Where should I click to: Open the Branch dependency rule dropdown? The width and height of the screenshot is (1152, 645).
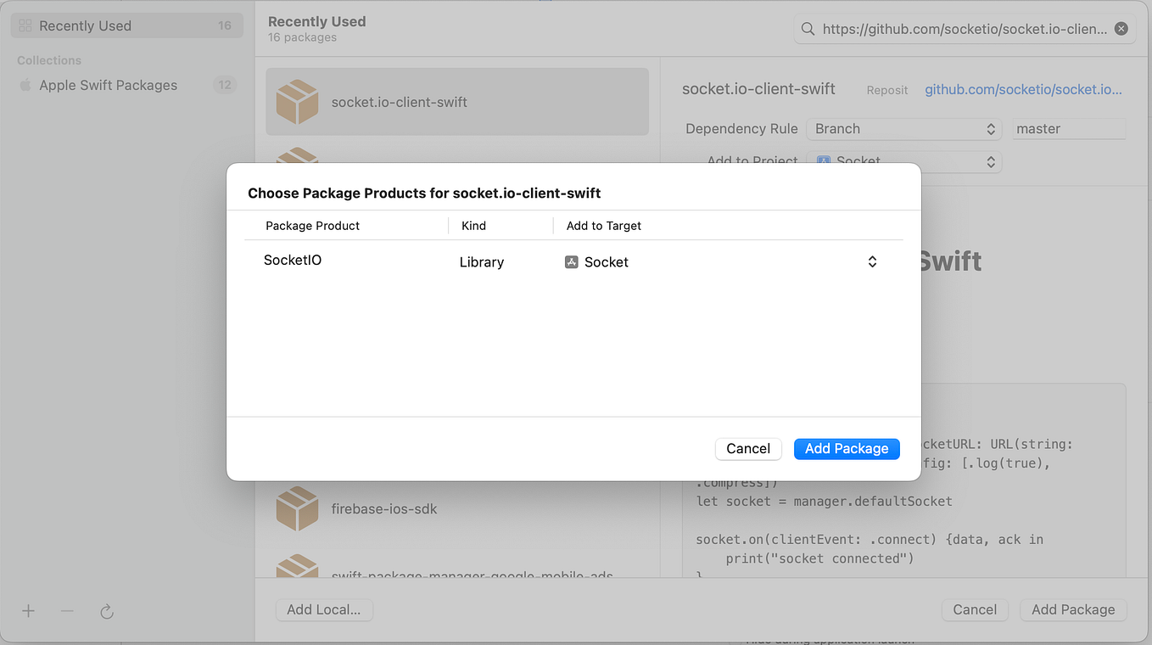tap(903, 128)
